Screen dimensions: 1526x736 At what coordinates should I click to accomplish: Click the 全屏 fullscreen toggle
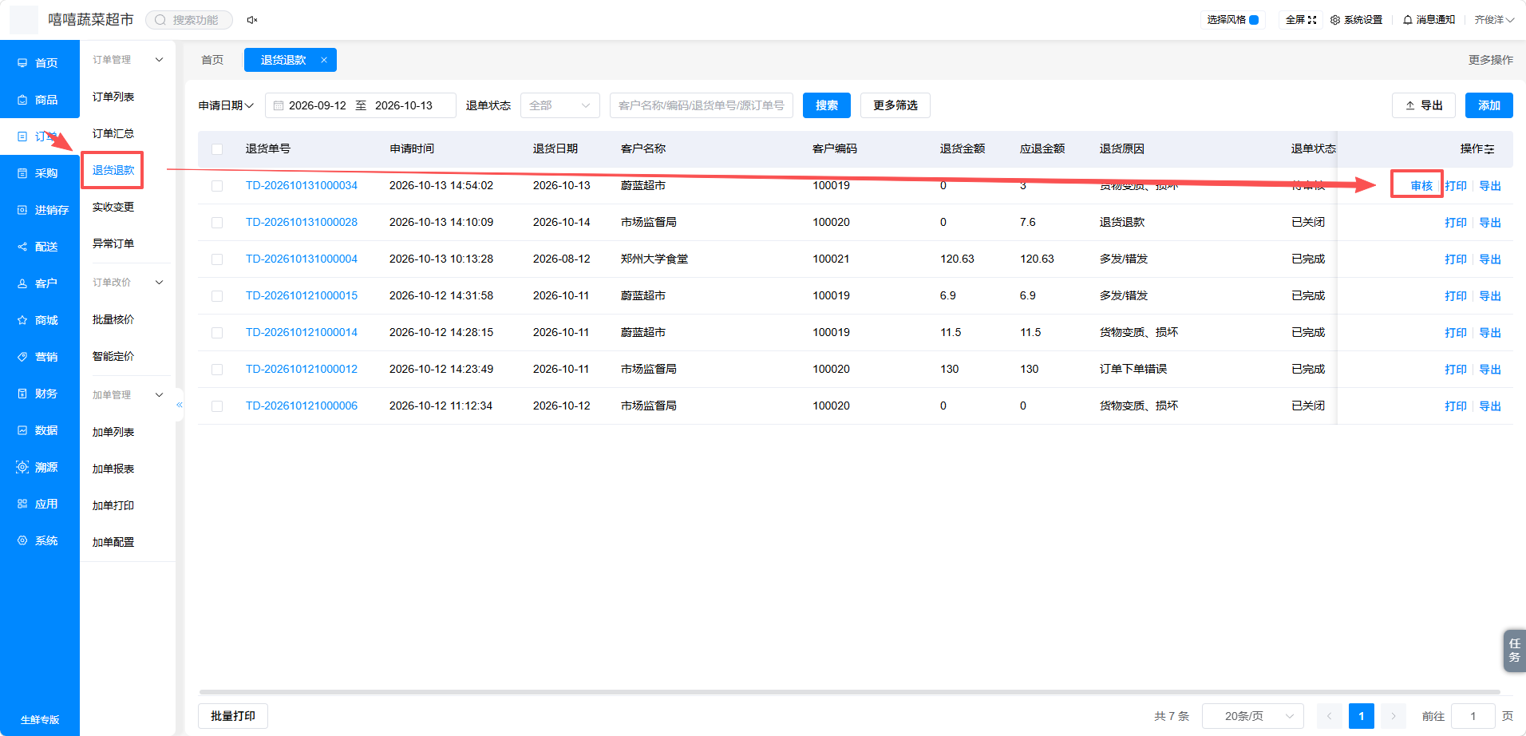(x=1301, y=20)
